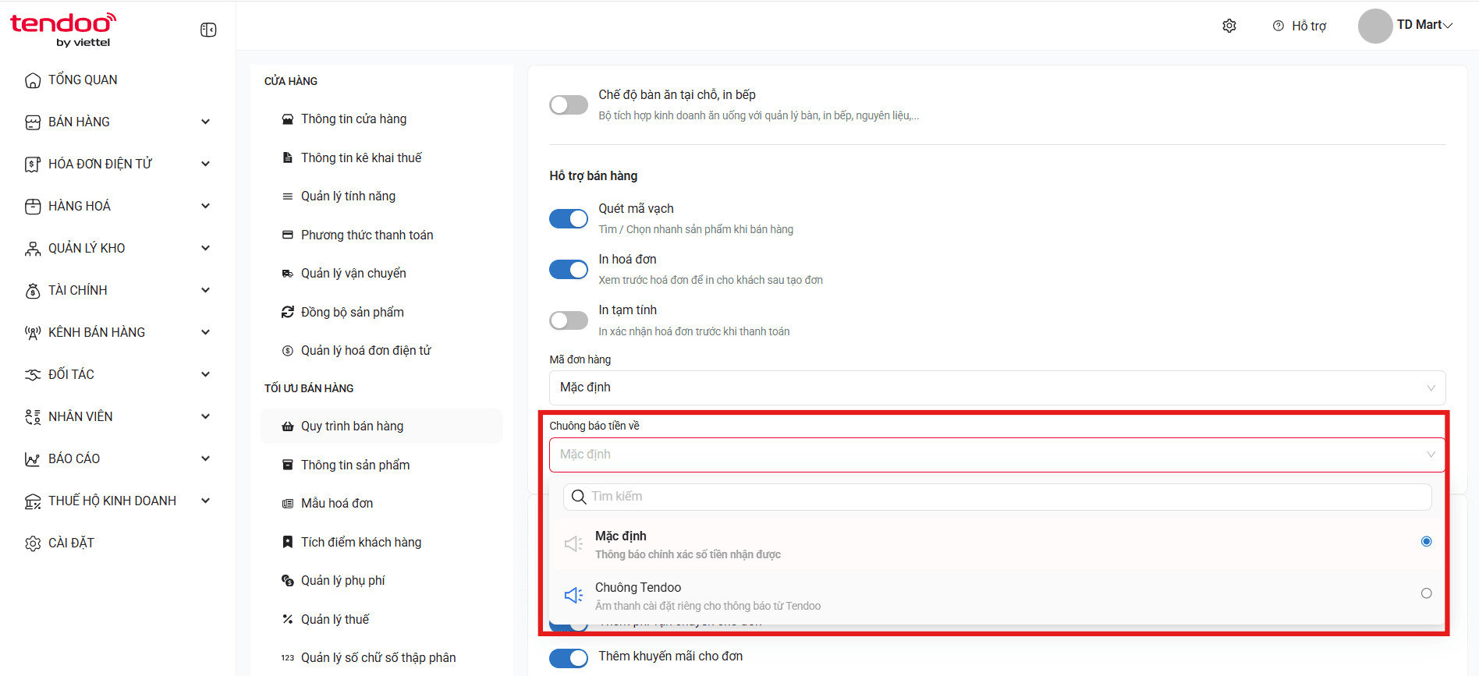Image resolution: width=1479 pixels, height=676 pixels.
Task: Collapse sidebar using the panel toggle icon
Action: [208, 30]
